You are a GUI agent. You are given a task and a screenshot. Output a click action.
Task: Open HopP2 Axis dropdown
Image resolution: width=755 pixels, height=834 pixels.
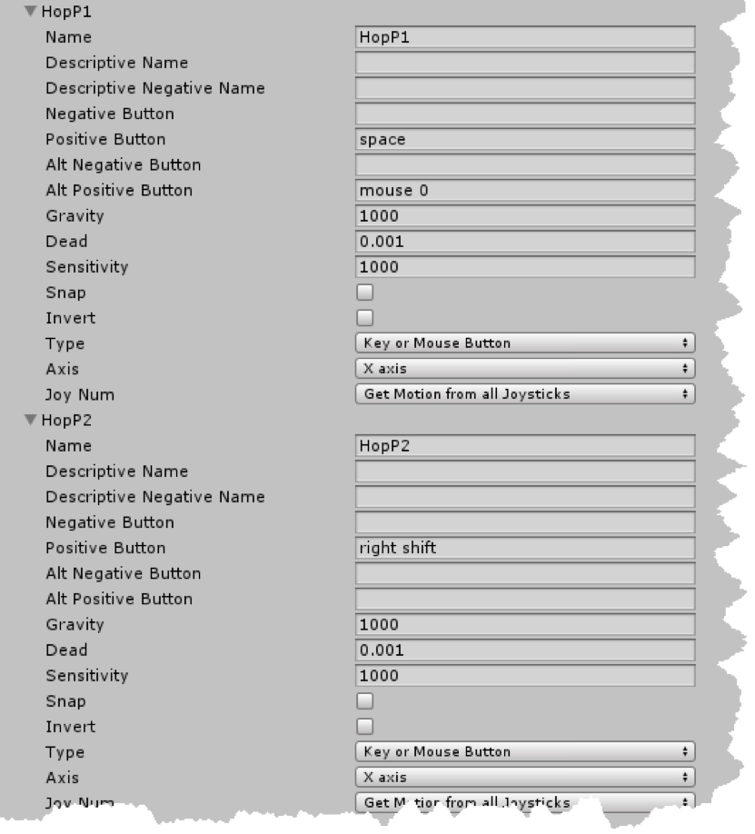click(x=525, y=777)
